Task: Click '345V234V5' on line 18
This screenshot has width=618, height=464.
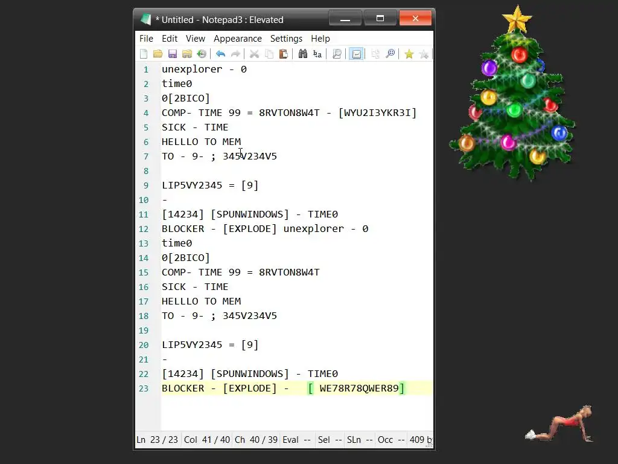Action: [250, 315]
